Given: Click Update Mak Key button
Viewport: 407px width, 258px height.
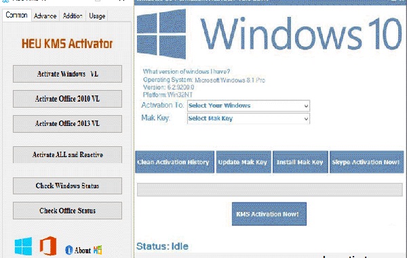Looking at the screenshot, I should [244, 162].
